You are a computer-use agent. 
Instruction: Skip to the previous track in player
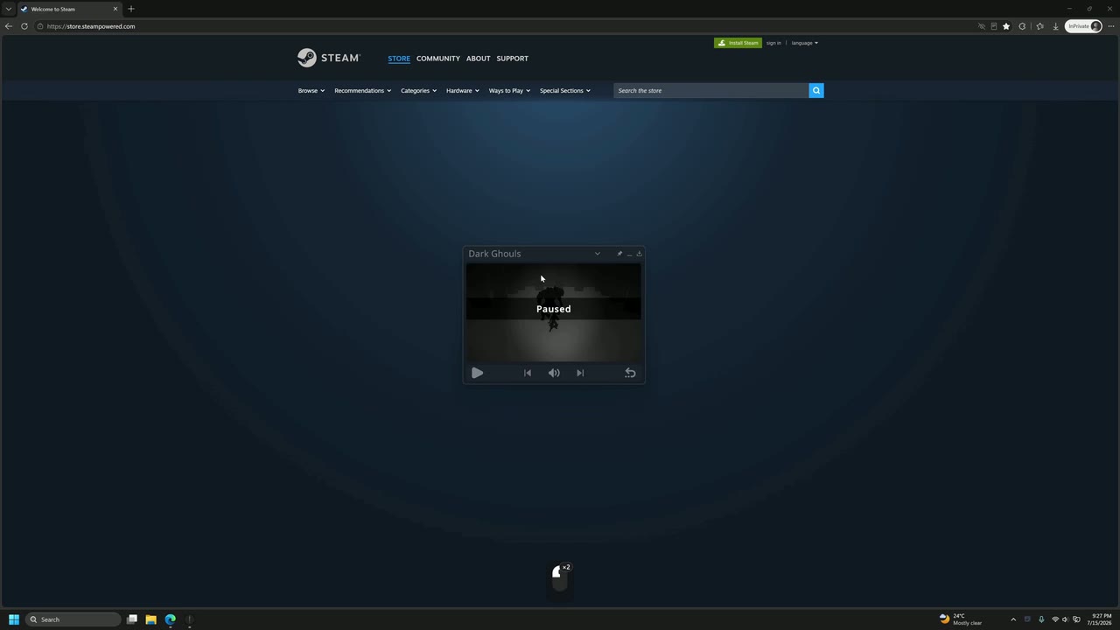pos(528,373)
